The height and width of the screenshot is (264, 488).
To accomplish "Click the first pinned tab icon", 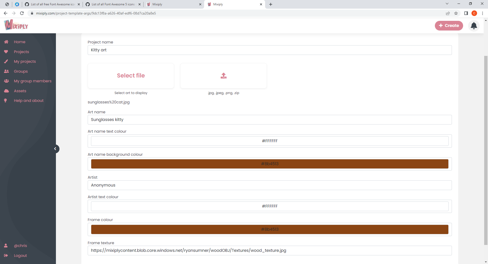I will (x=7, y=4).
